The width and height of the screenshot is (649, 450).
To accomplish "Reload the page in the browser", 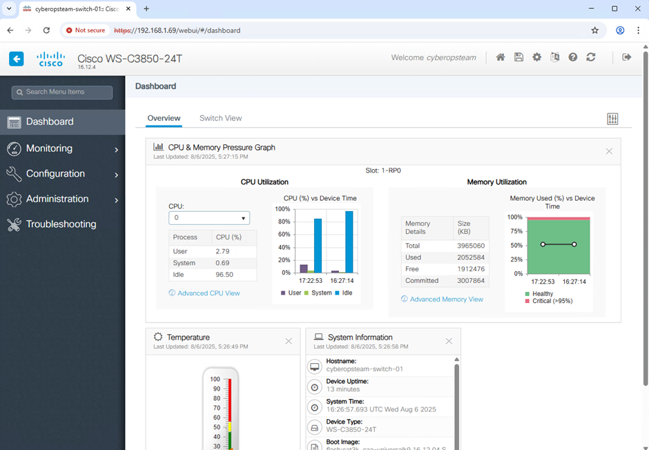I will pos(46,30).
